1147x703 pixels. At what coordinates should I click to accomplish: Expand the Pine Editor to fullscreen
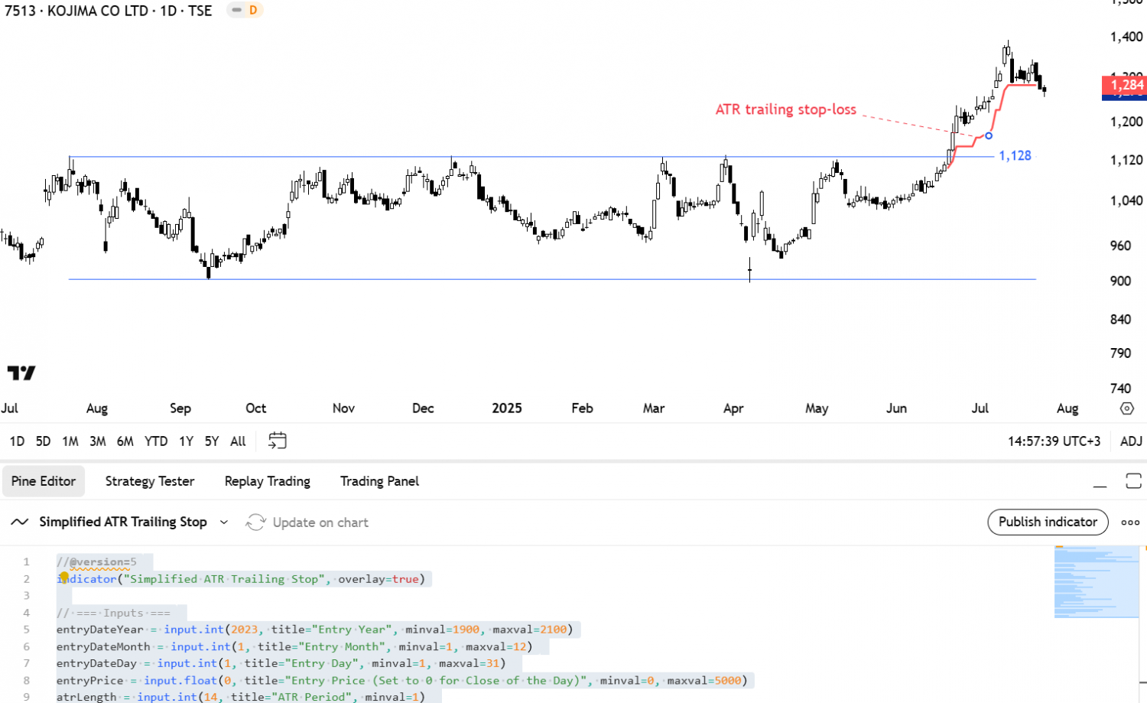(1133, 481)
